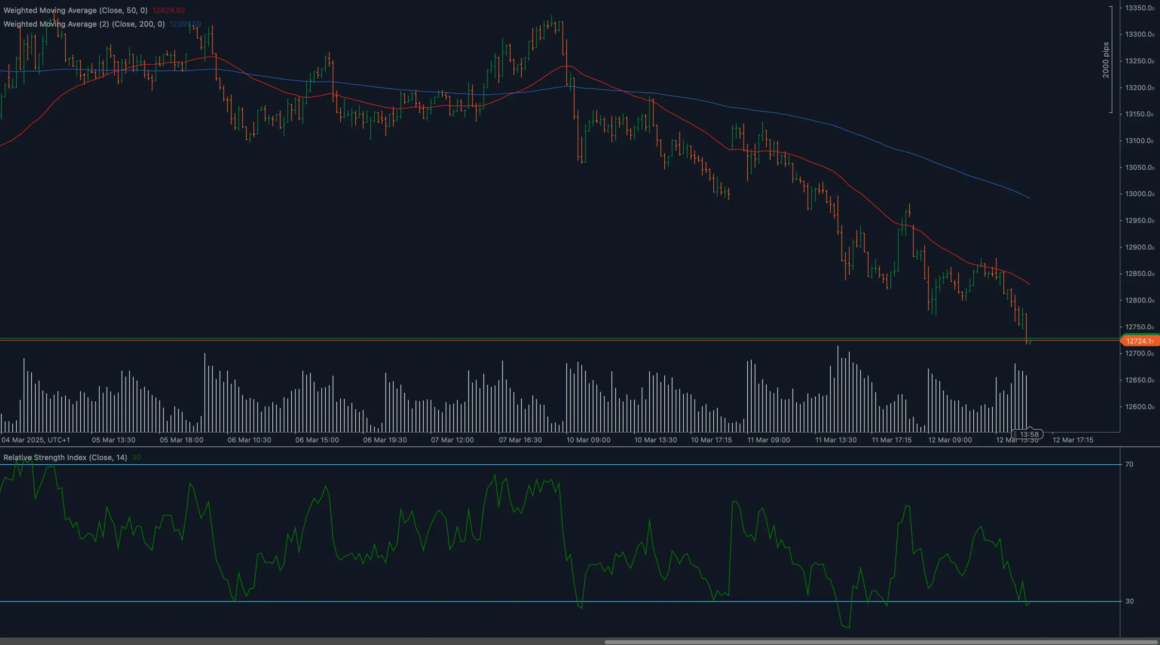Click the 12650.0 price axis label
Viewport: 1160px width, 645px height.
click(x=1140, y=380)
